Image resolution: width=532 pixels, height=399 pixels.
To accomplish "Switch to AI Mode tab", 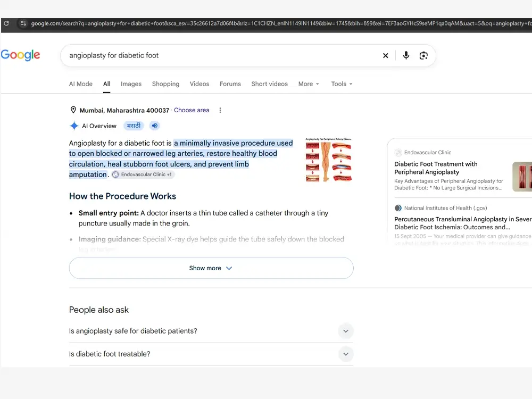I will 81,84.
